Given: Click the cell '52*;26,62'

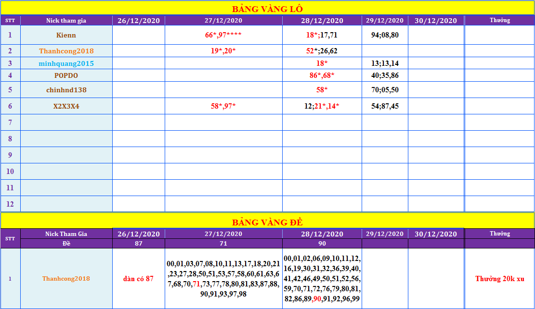Looking at the screenshot, I should pos(322,51).
